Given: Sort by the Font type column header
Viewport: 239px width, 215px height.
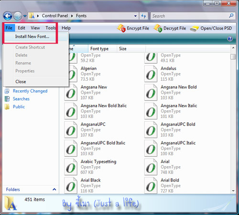Looking at the screenshot, I should (x=102, y=49).
